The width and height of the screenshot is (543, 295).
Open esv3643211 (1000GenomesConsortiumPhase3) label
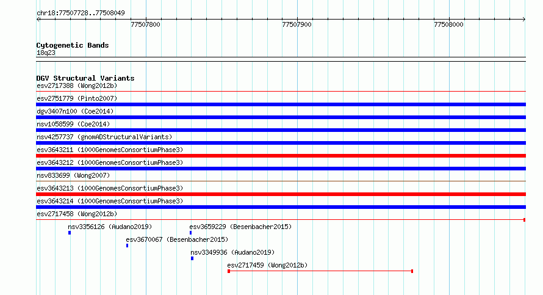tap(110, 150)
